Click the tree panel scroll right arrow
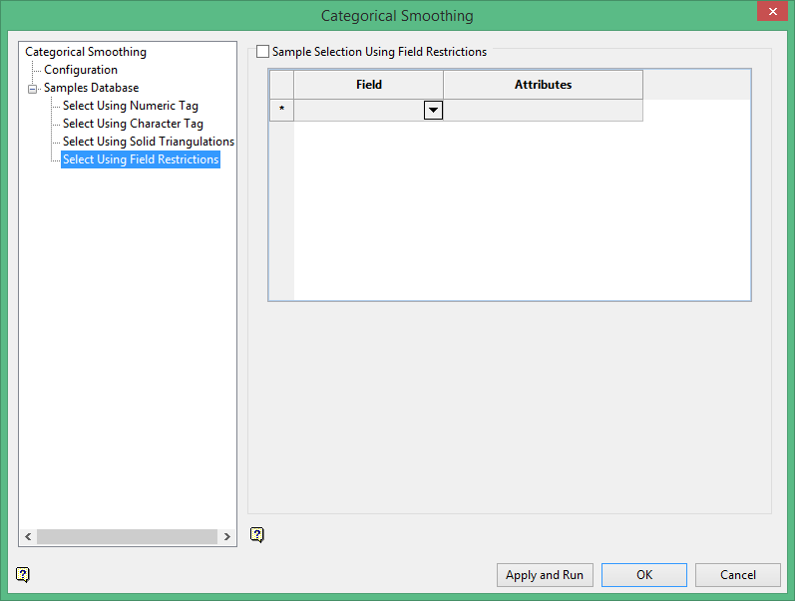The height and width of the screenshot is (601, 795). [227, 536]
